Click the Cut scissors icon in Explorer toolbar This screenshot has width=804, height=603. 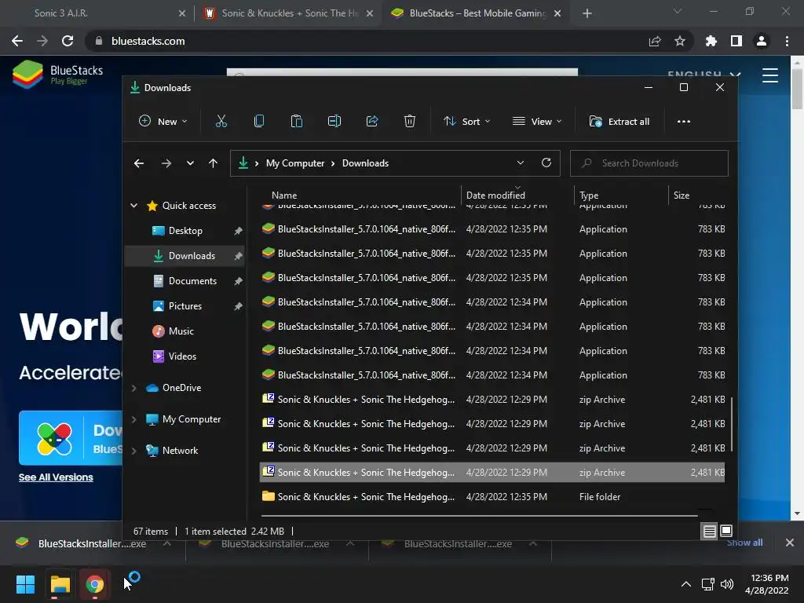(221, 122)
